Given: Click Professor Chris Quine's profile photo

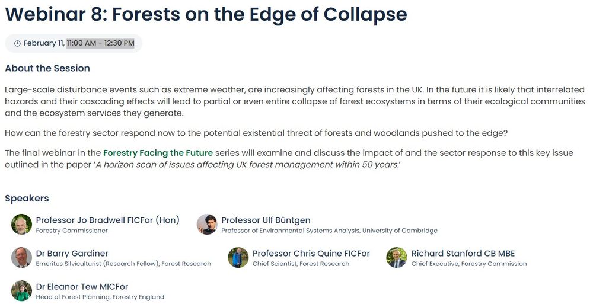Looking at the screenshot, I should coord(238,258).
